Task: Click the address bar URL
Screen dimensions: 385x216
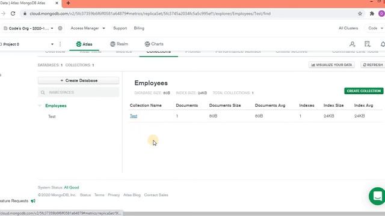Action: pyautogui.click(x=150, y=14)
